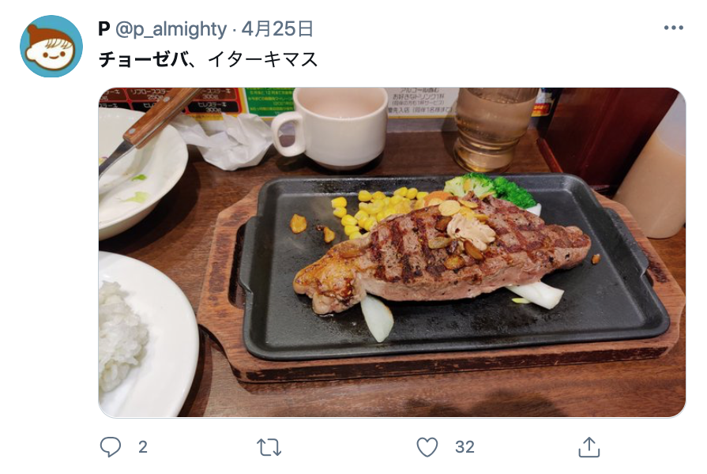Image resolution: width=707 pixels, height=474 pixels.
Task: Open the share icon for the tweet
Action: coord(589,447)
